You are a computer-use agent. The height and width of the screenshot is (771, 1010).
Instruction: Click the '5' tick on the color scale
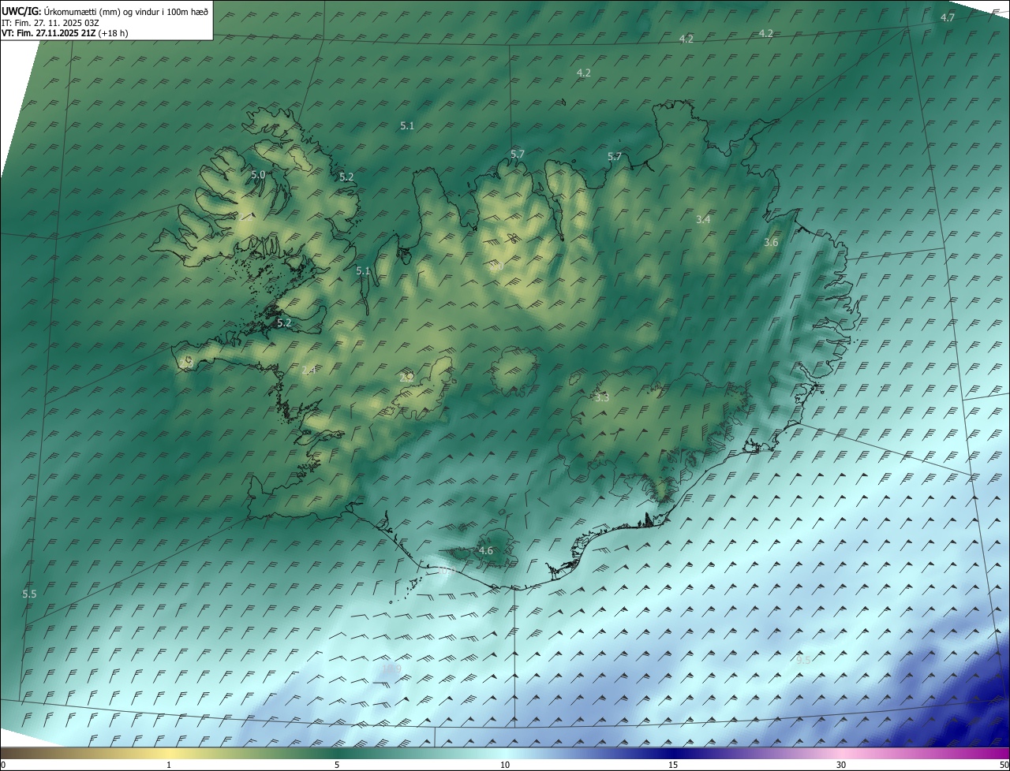click(x=337, y=765)
